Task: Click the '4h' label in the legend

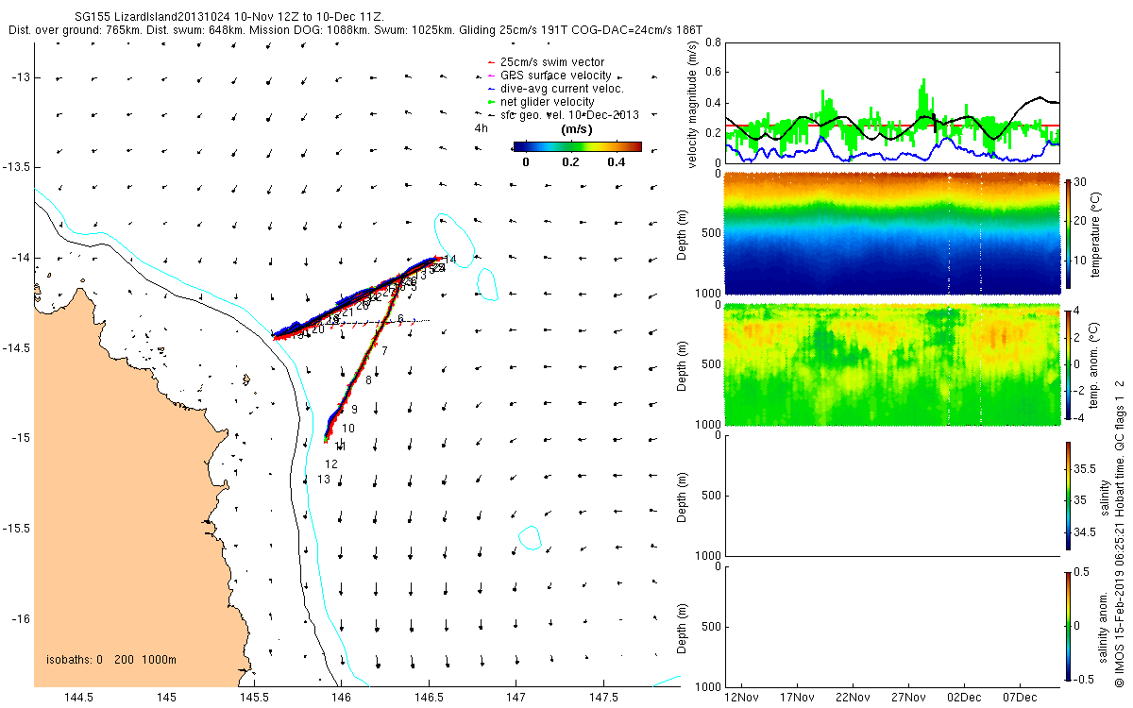Action: [x=481, y=127]
